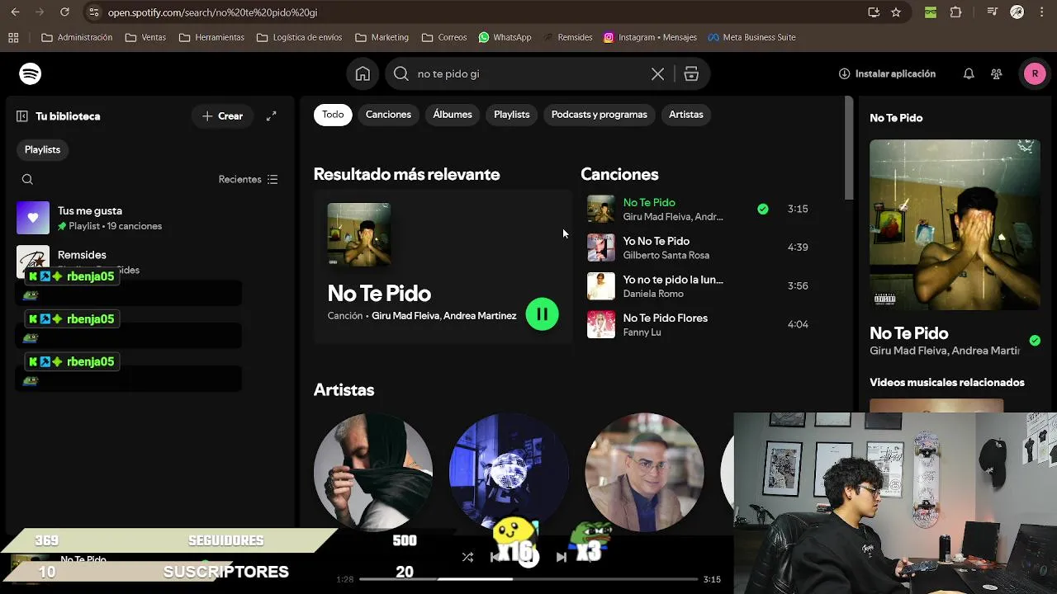The height and width of the screenshot is (594, 1057).
Task: Open the WhatsApp bookmark
Action: 505,37
